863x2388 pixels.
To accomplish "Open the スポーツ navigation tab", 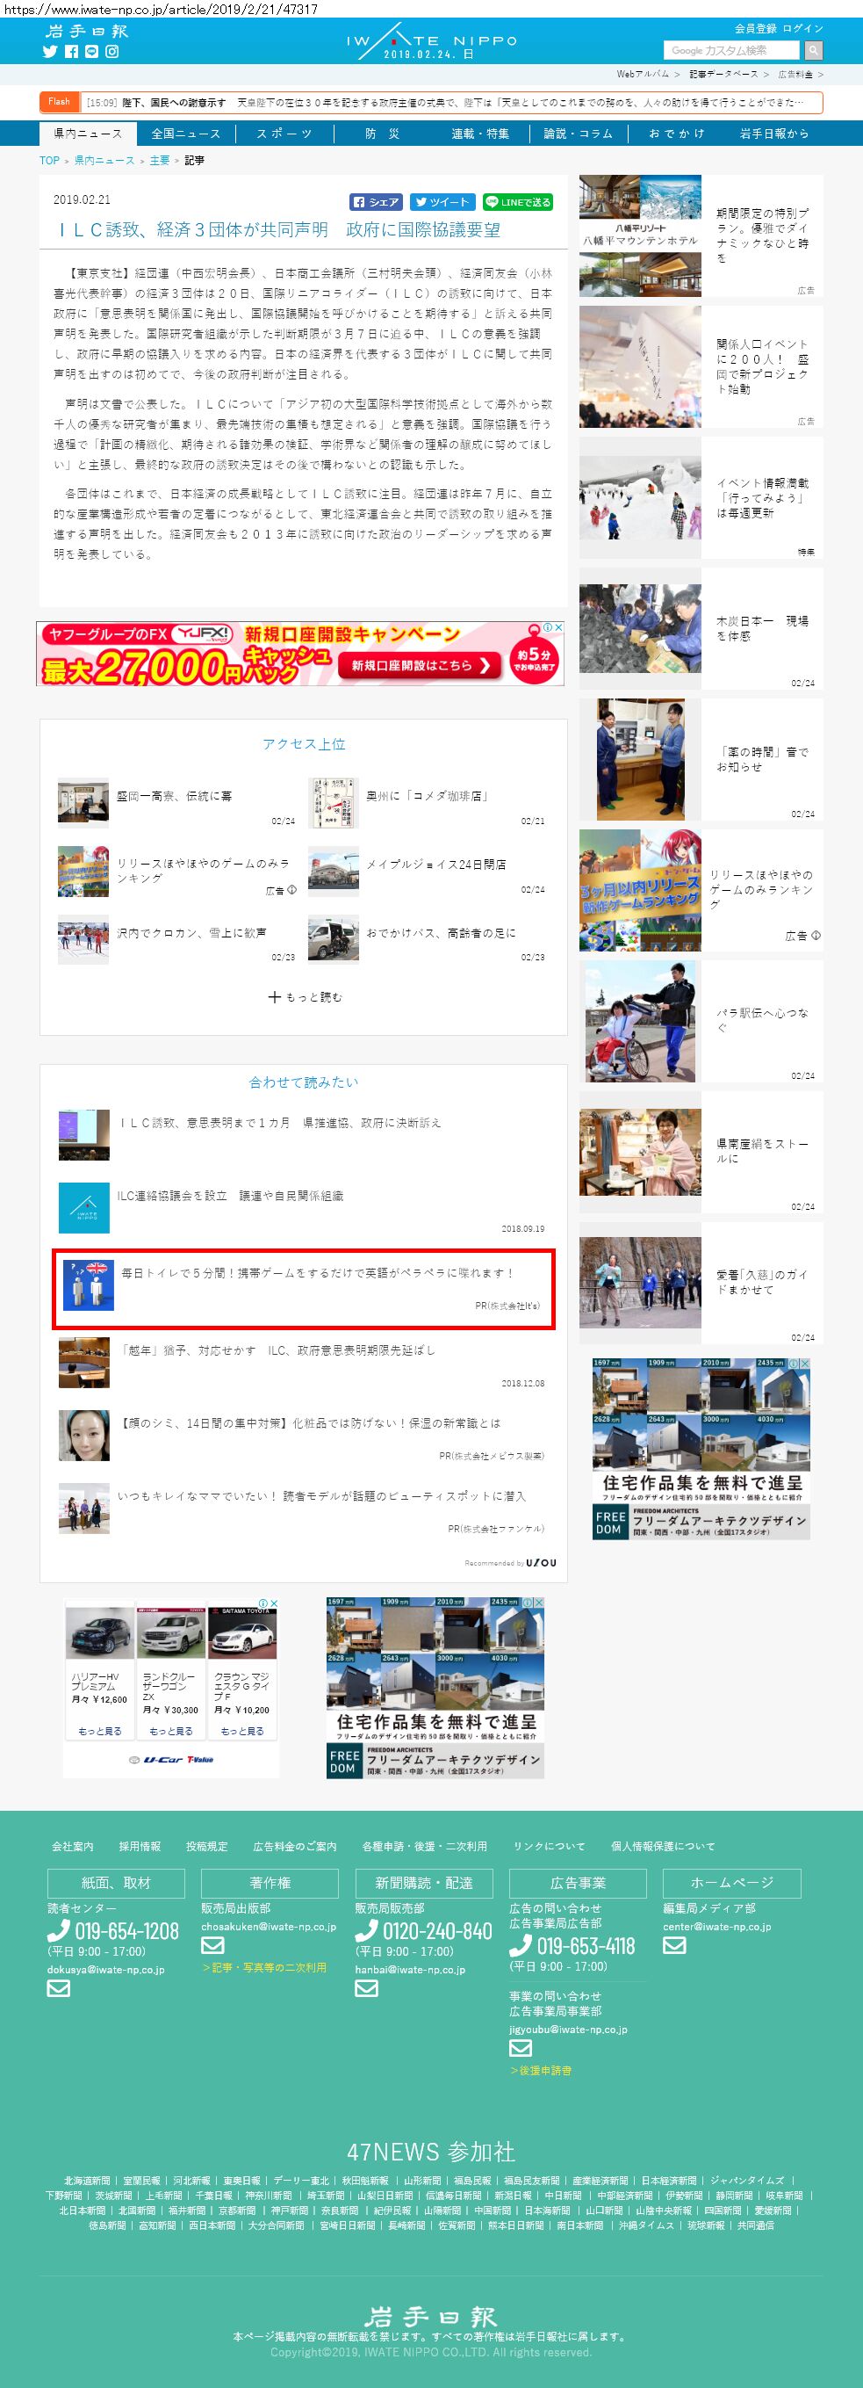I will coord(284,134).
